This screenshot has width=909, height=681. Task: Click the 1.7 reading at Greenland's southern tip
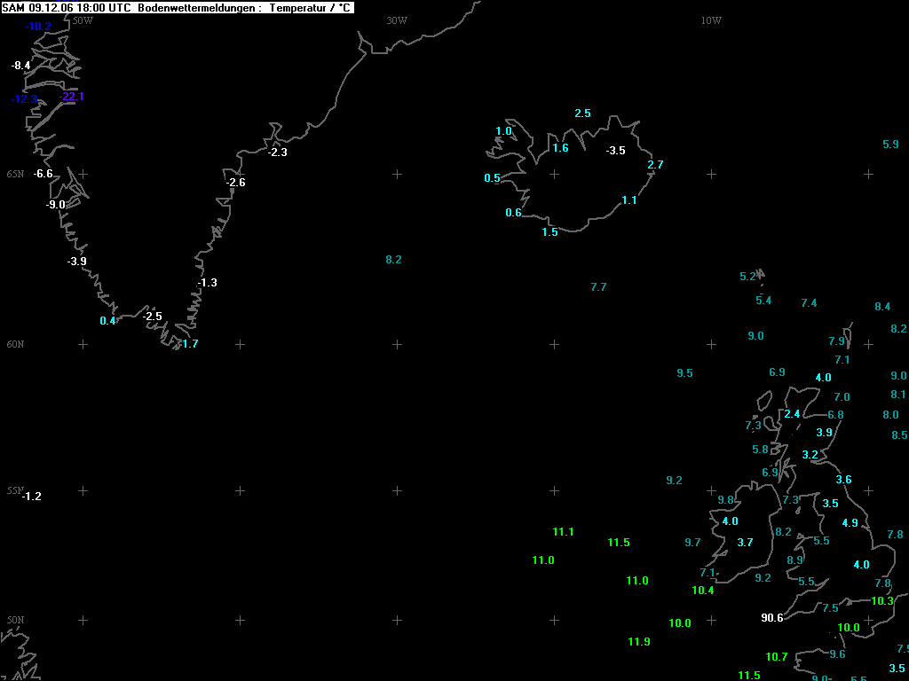pyautogui.click(x=190, y=344)
